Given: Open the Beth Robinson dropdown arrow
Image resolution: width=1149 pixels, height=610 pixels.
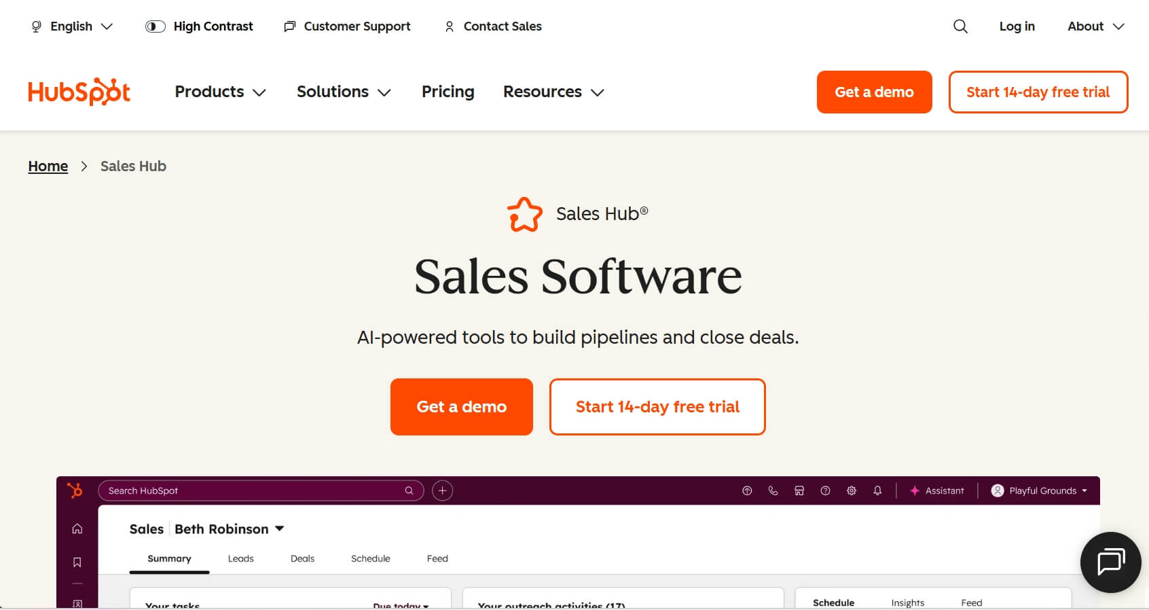Looking at the screenshot, I should point(279,528).
